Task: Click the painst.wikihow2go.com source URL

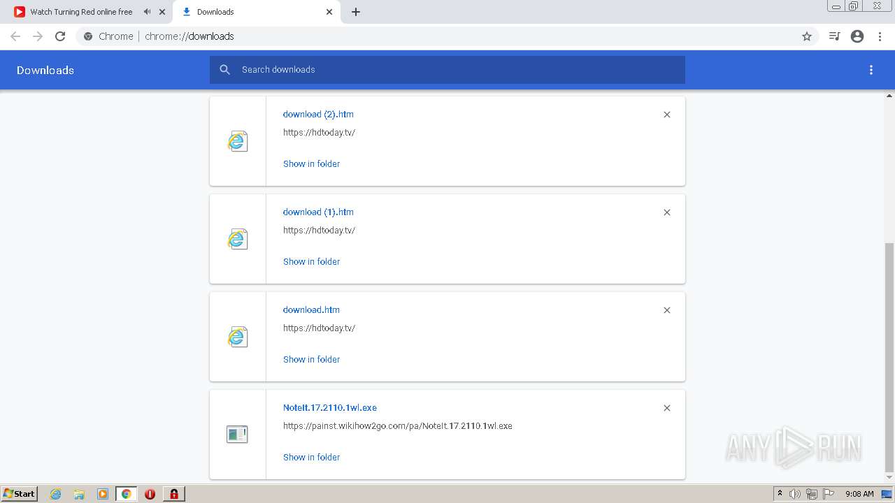Action: tap(398, 425)
